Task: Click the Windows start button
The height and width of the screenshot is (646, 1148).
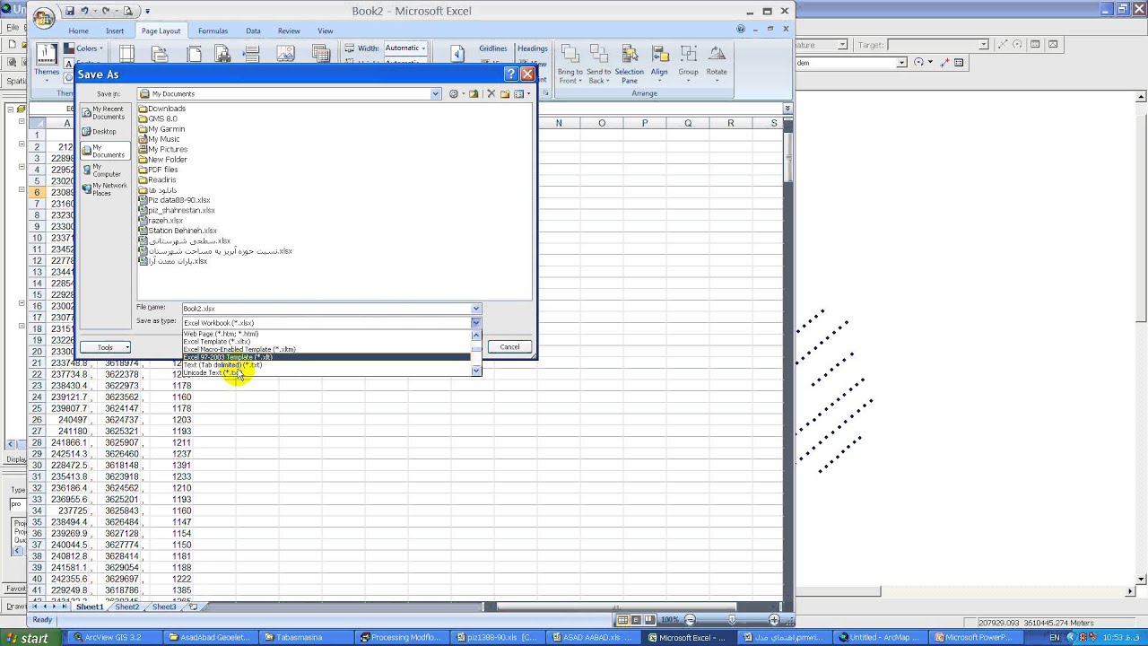Action: tap(30, 638)
